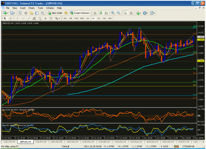The image size is (206, 149).
Task: Select the Cursor arrow tool
Action: click(x=5, y=18)
